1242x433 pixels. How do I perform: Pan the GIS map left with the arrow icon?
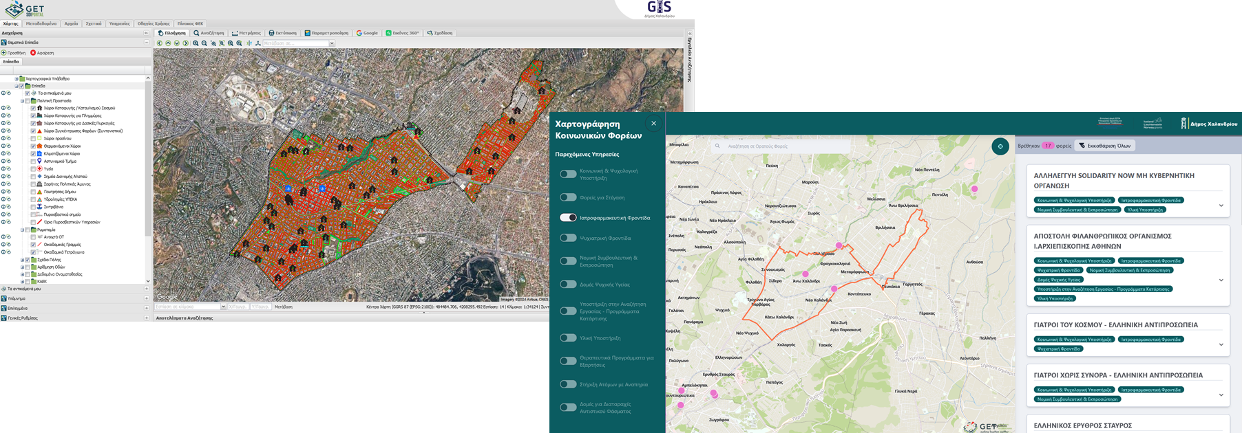(160, 43)
